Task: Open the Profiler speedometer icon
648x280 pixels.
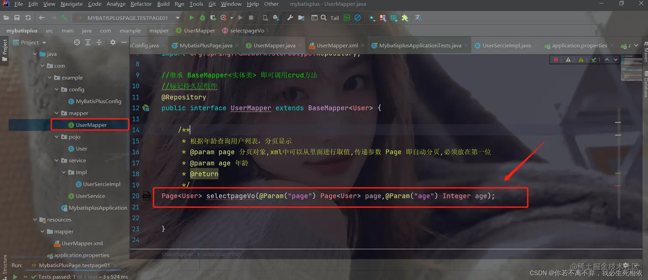Action: [223, 18]
